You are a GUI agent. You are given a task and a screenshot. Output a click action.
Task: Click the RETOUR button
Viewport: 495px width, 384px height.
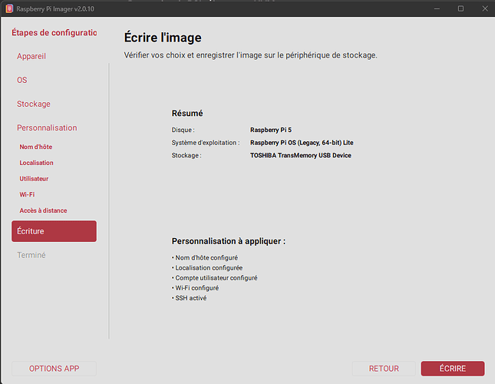point(384,369)
